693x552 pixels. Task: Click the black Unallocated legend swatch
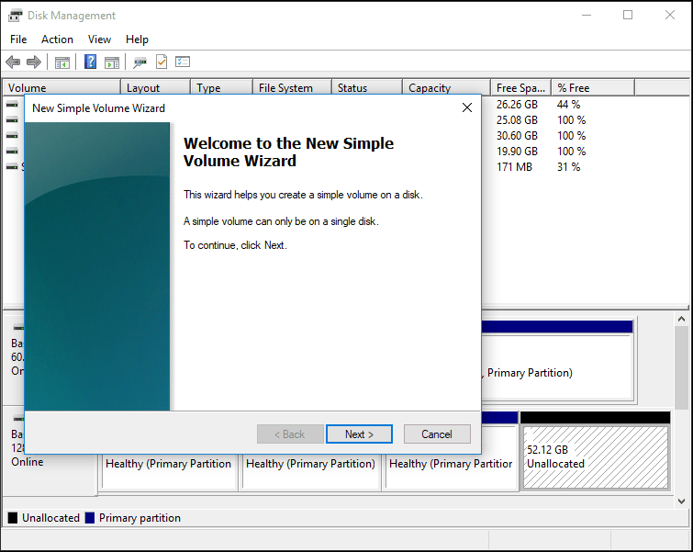tap(13, 517)
